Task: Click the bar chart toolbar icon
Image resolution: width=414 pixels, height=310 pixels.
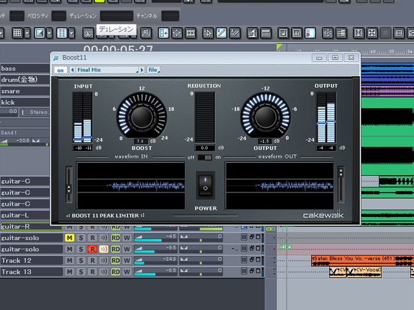Action: coord(297,33)
